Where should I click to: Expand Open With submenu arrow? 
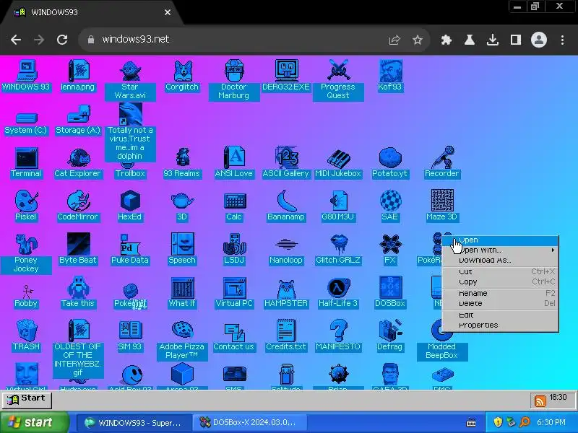553,250
